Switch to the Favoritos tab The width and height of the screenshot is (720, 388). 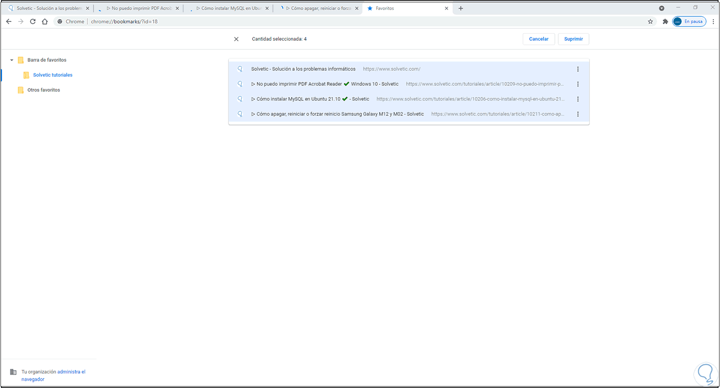point(408,9)
